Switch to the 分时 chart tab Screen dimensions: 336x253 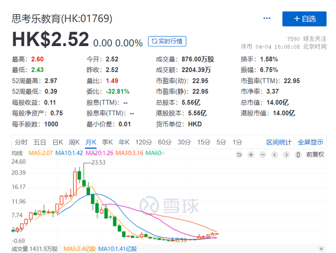click(21, 142)
